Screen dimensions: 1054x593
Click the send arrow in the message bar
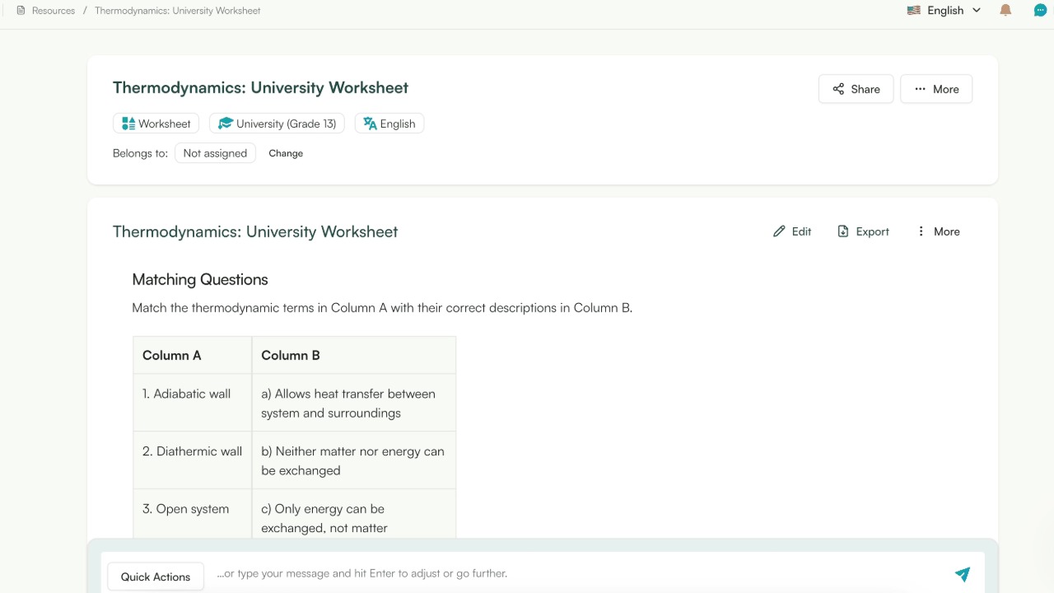pyautogui.click(x=962, y=573)
